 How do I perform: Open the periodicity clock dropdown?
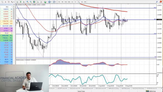[x=50, y=2]
